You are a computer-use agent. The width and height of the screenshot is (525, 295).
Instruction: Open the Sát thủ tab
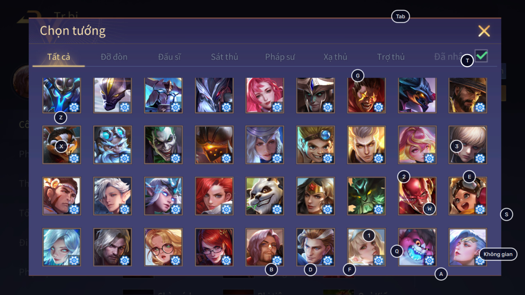point(224,57)
